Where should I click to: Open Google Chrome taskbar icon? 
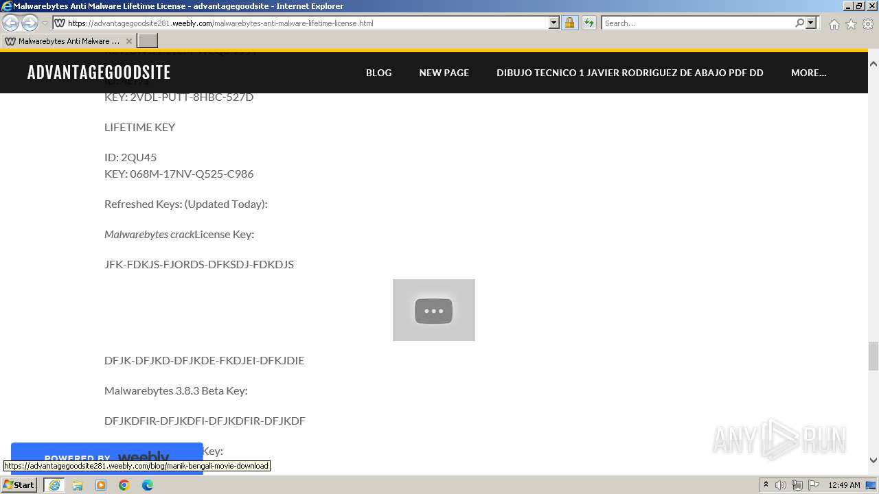[x=124, y=485]
